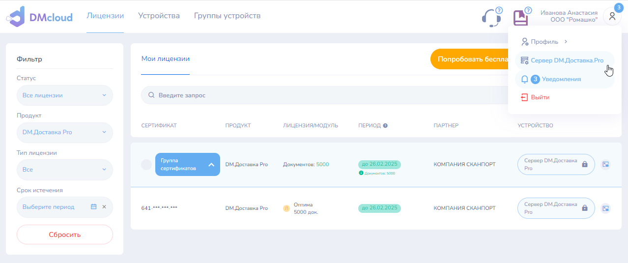This screenshot has height=263, width=628.
Task: Click the до 26.02.2025 badge in group row
Action: [x=379, y=164]
